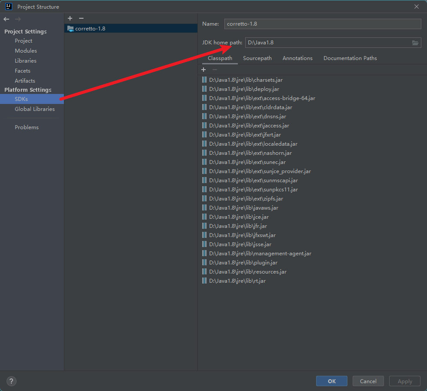Image resolution: width=427 pixels, height=391 pixels.
Task: Browse for JDK home path folder
Action: (x=415, y=43)
